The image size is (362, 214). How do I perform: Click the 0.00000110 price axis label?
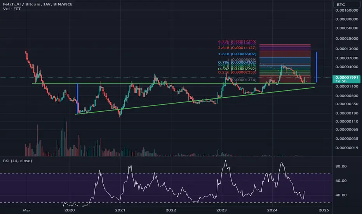point(347,121)
